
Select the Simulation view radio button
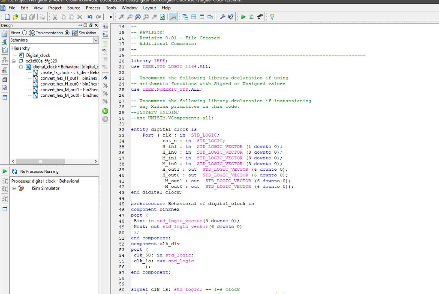[x=67, y=33]
